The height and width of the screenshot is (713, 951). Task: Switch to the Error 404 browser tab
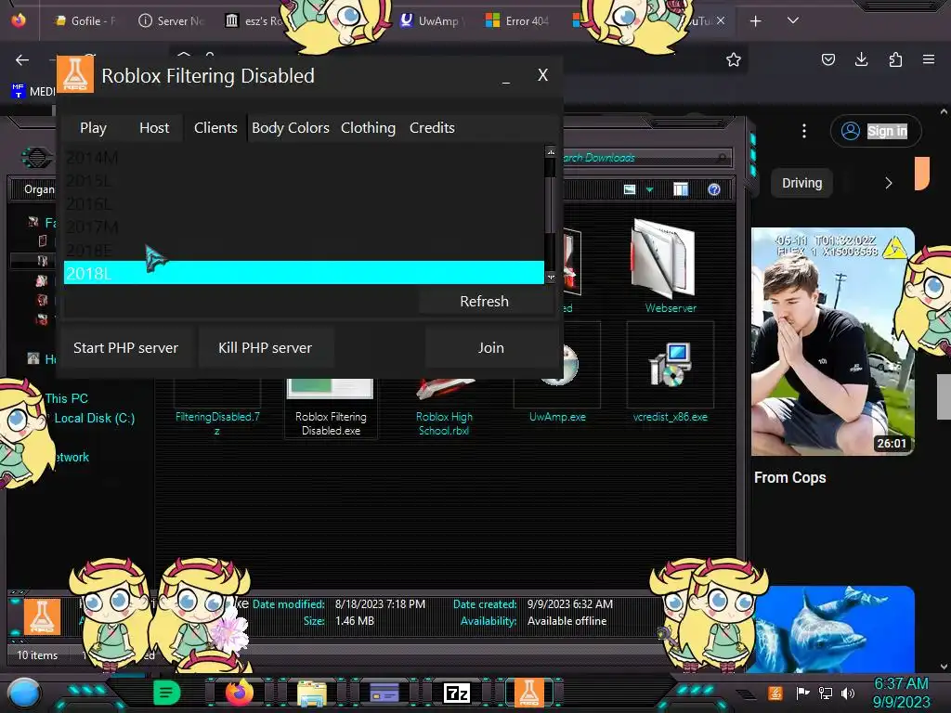(x=518, y=20)
